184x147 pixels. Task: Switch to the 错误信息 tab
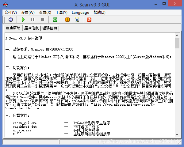point(50,28)
